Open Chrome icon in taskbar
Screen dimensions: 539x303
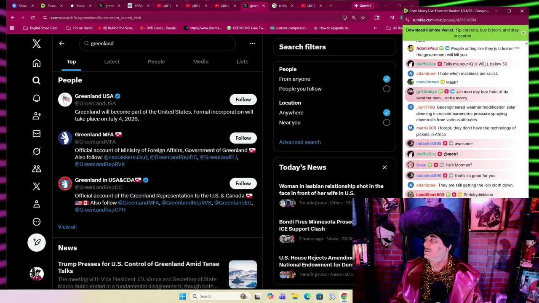coord(344,296)
